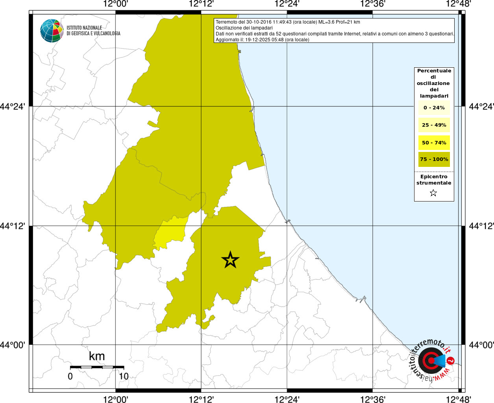Click the top 12°36' longitude label
Screen dimensions: 494x403
pos(373,4)
